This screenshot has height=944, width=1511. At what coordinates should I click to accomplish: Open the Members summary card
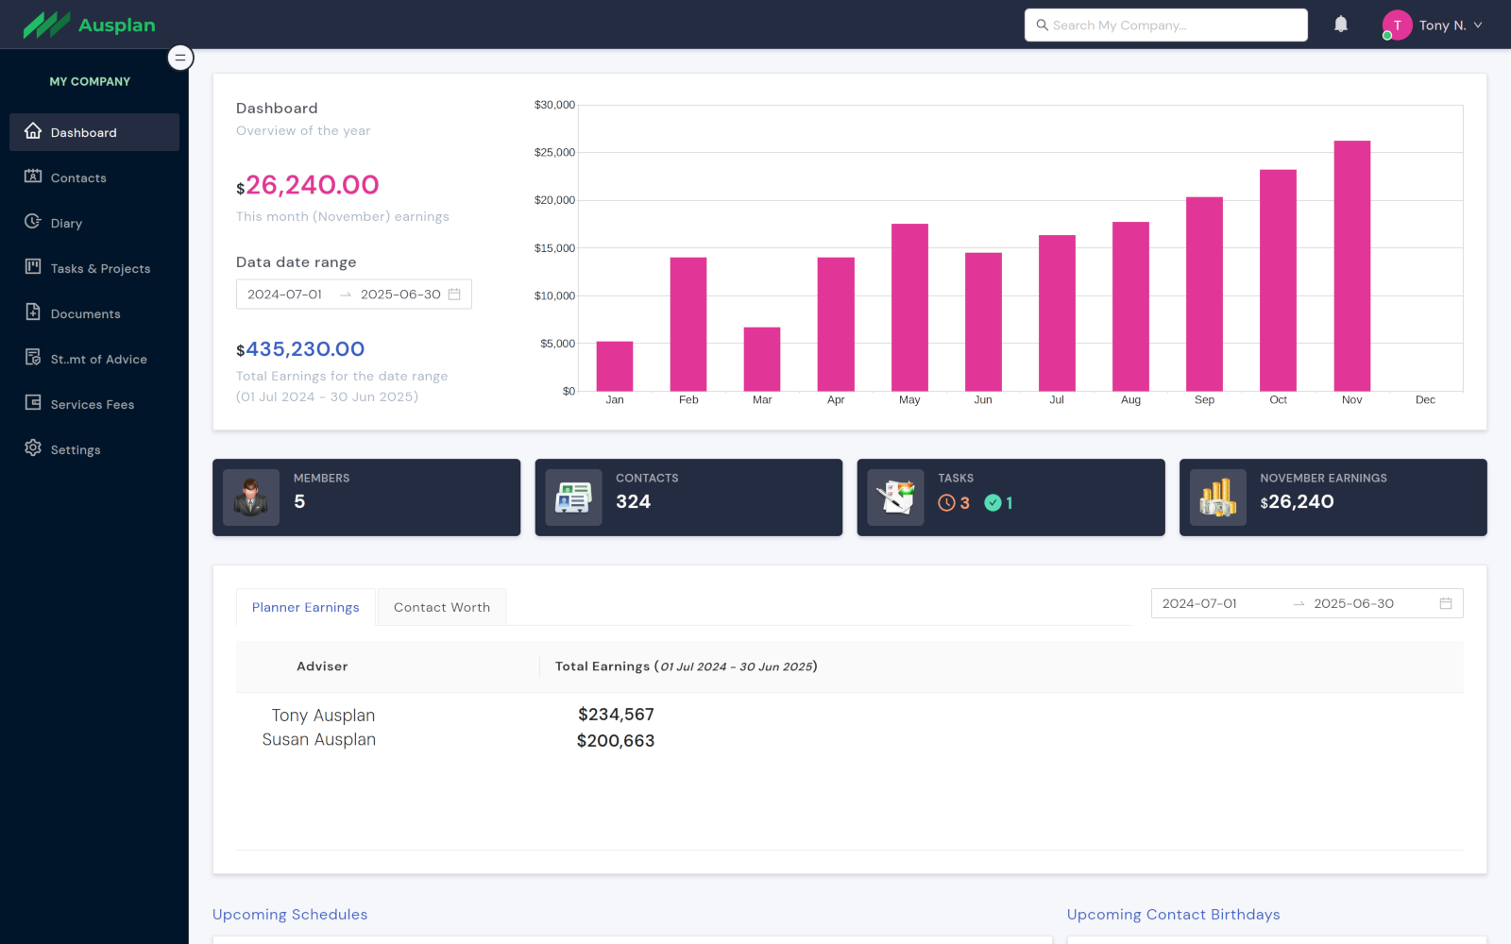tap(366, 497)
